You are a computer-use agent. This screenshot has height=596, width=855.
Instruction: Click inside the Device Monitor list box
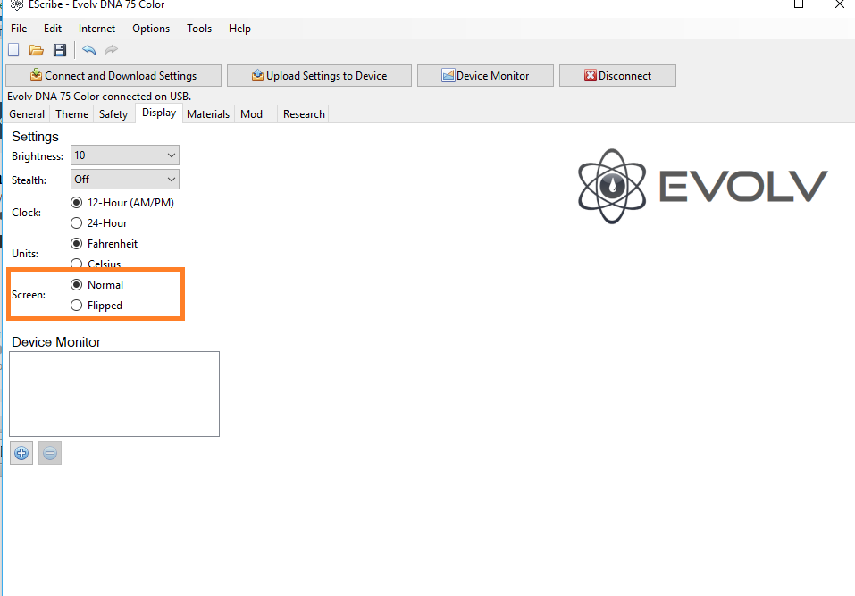point(114,394)
